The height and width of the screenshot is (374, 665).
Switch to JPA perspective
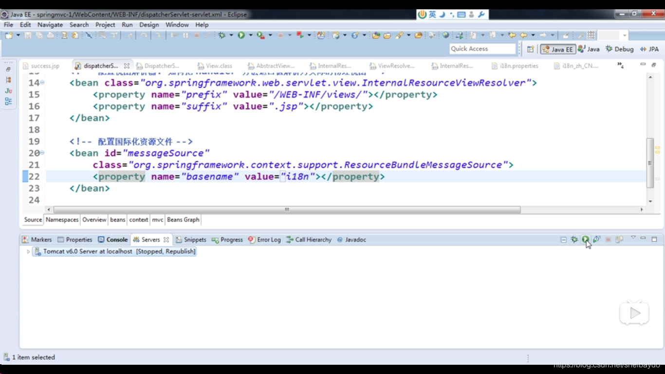coord(649,49)
